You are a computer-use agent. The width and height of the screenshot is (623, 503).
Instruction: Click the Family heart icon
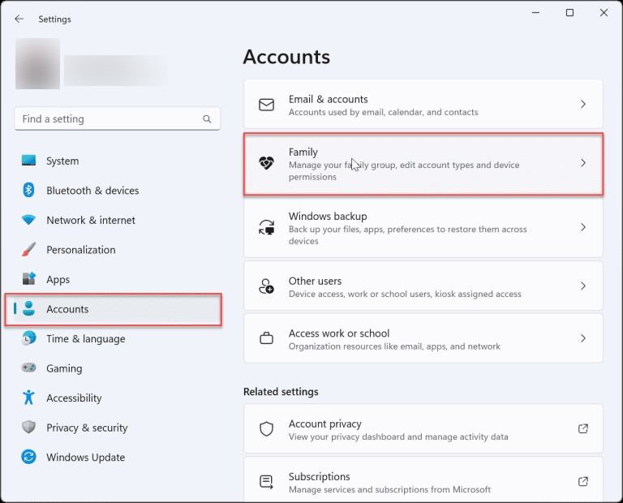pos(266,163)
